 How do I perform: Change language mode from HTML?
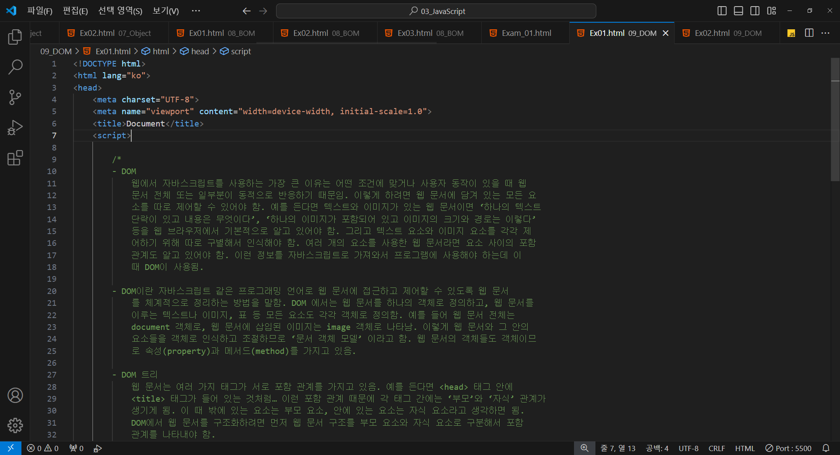click(x=745, y=448)
